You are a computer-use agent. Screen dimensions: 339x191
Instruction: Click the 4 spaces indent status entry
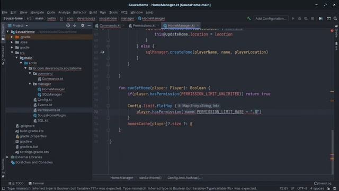(x=317, y=189)
